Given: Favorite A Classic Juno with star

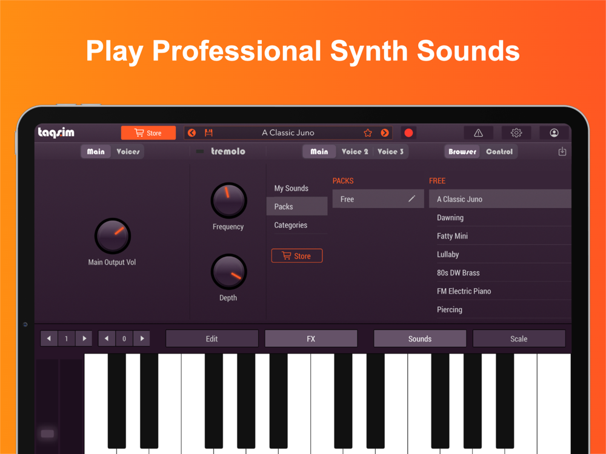Looking at the screenshot, I should tap(368, 133).
